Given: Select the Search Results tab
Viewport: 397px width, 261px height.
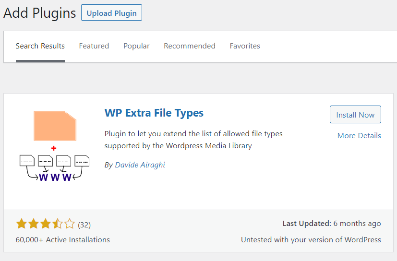Looking at the screenshot, I should (40, 46).
